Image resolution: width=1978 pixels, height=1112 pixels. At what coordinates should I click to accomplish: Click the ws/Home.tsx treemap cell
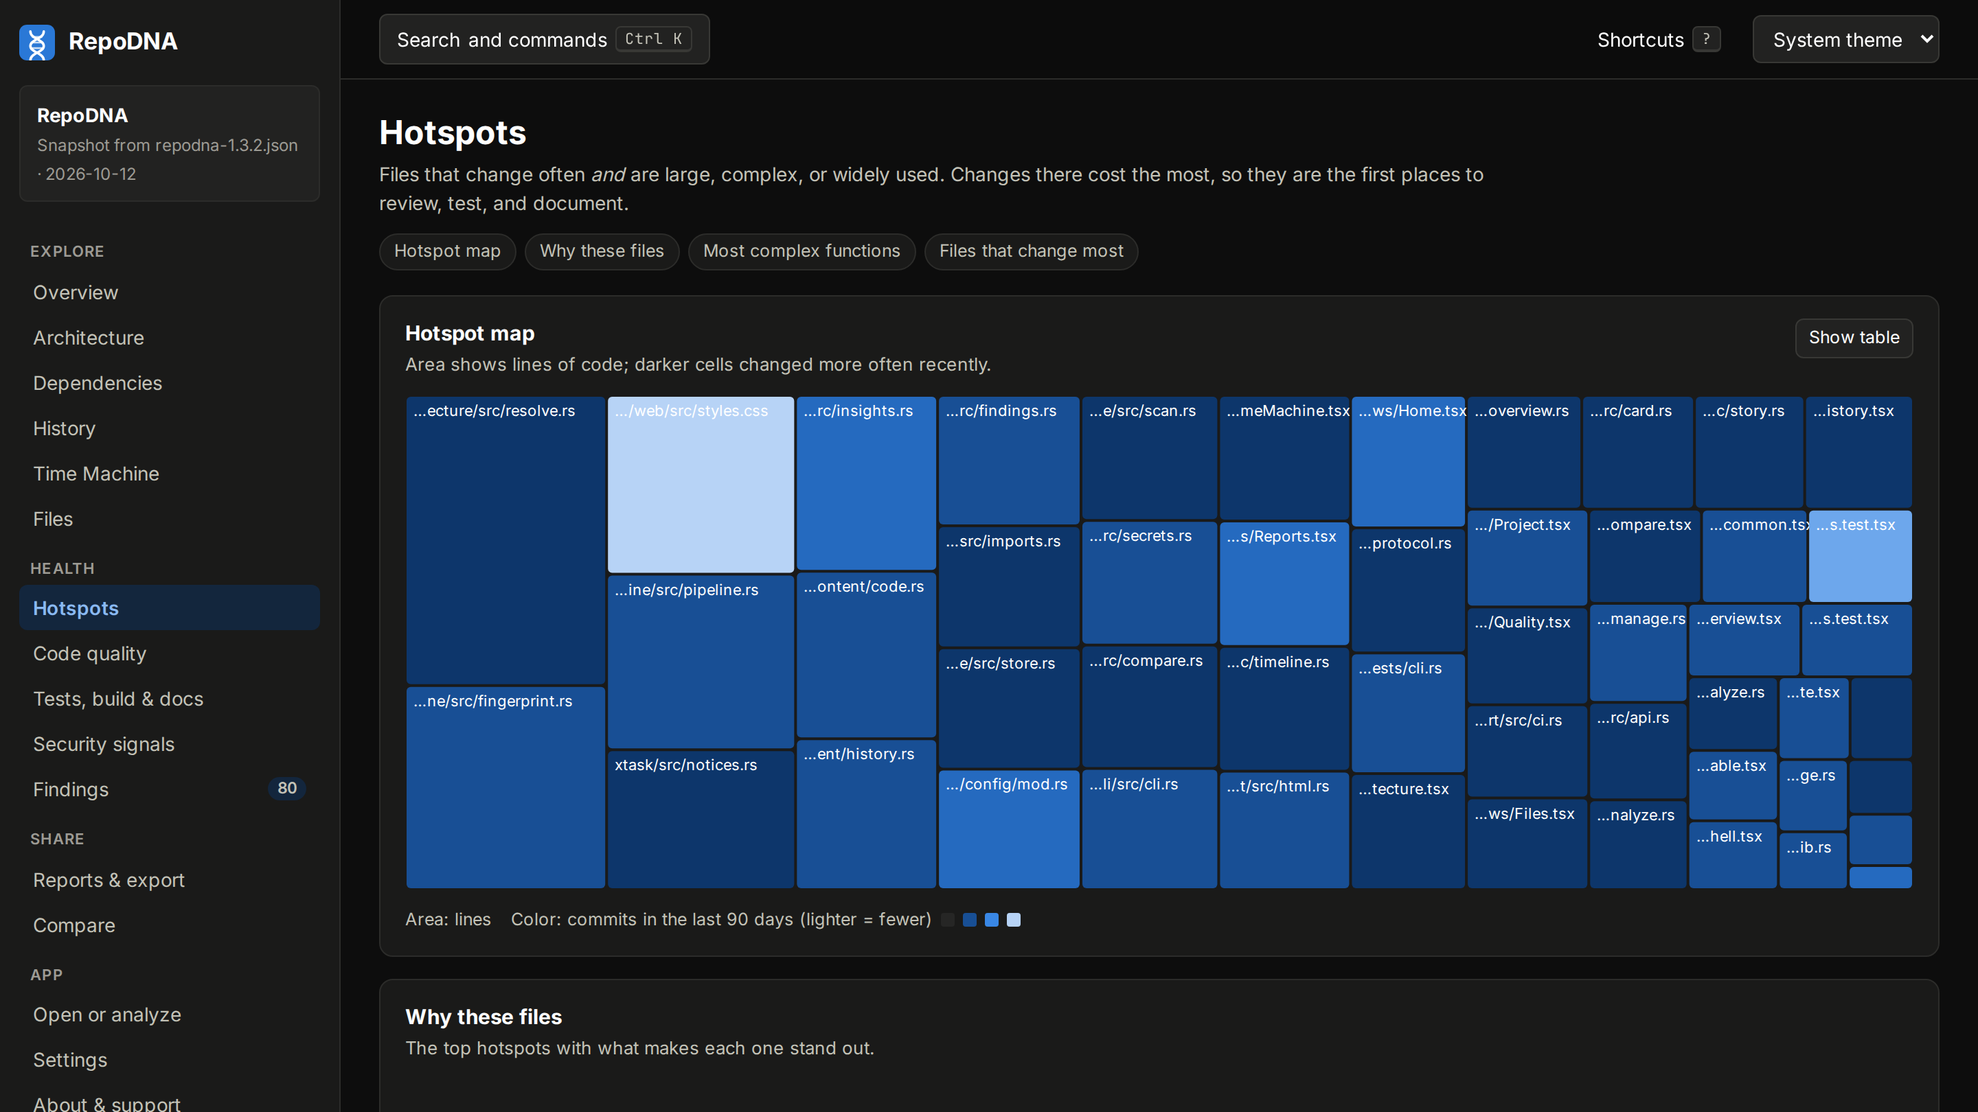1408,461
